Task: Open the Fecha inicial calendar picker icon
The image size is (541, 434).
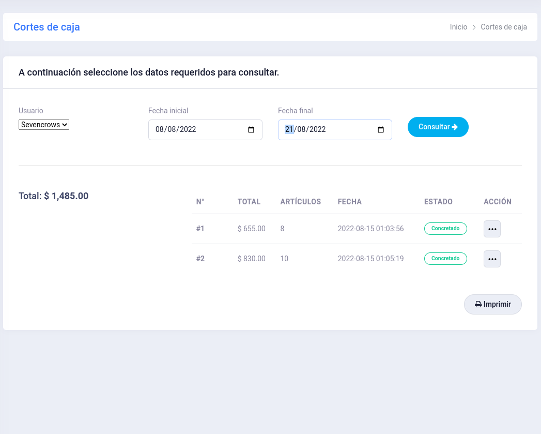Action: [x=251, y=130]
